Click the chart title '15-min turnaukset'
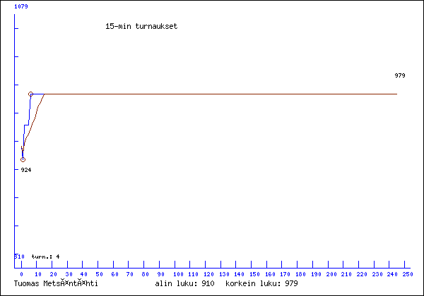The height and width of the screenshot is (296, 424). tap(141, 26)
